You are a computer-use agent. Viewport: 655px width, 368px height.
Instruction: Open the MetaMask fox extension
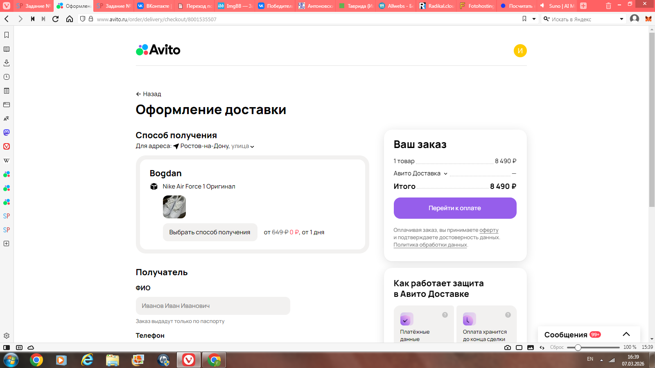[648, 19]
